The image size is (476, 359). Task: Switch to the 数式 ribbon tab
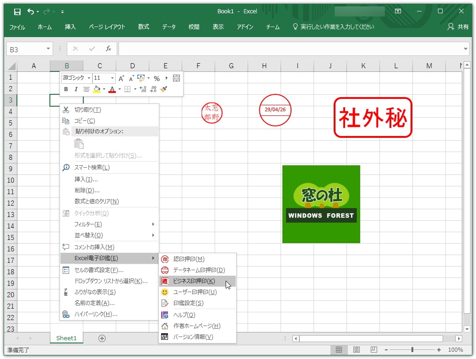(x=143, y=27)
